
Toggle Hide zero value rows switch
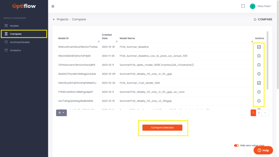(236, 146)
